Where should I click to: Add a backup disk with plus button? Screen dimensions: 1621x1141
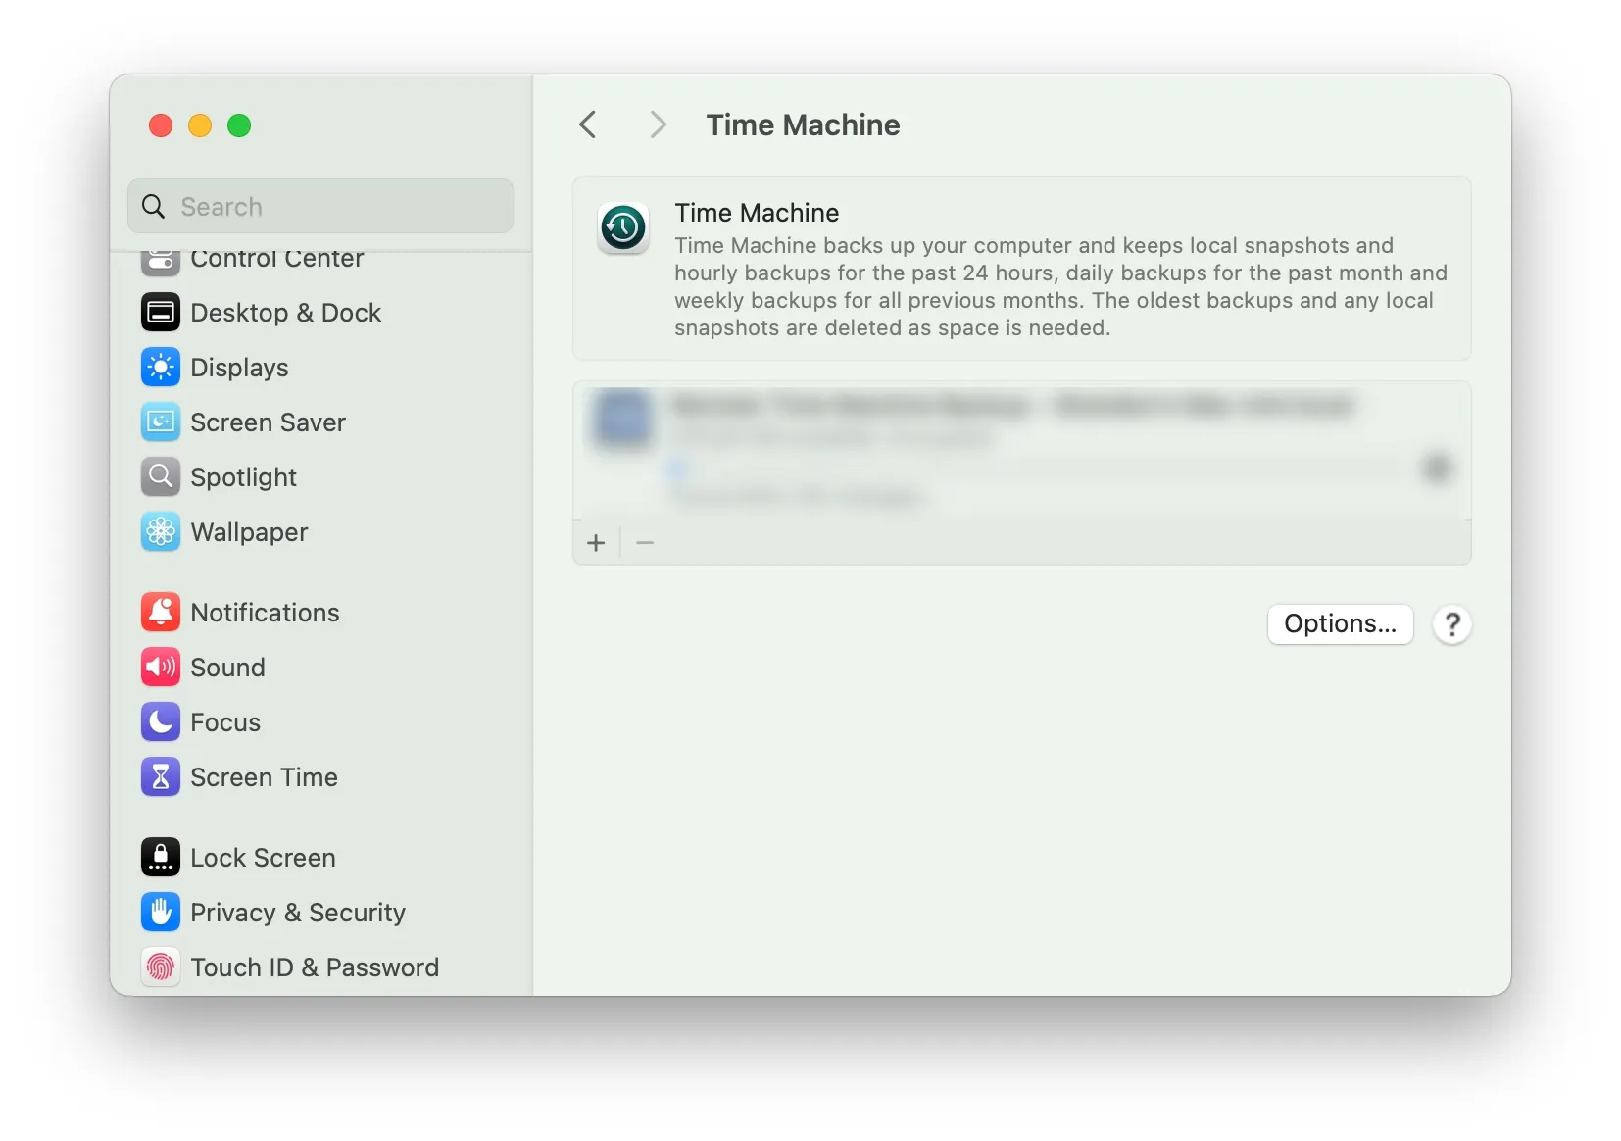pyautogui.click(x=596, y=542)
